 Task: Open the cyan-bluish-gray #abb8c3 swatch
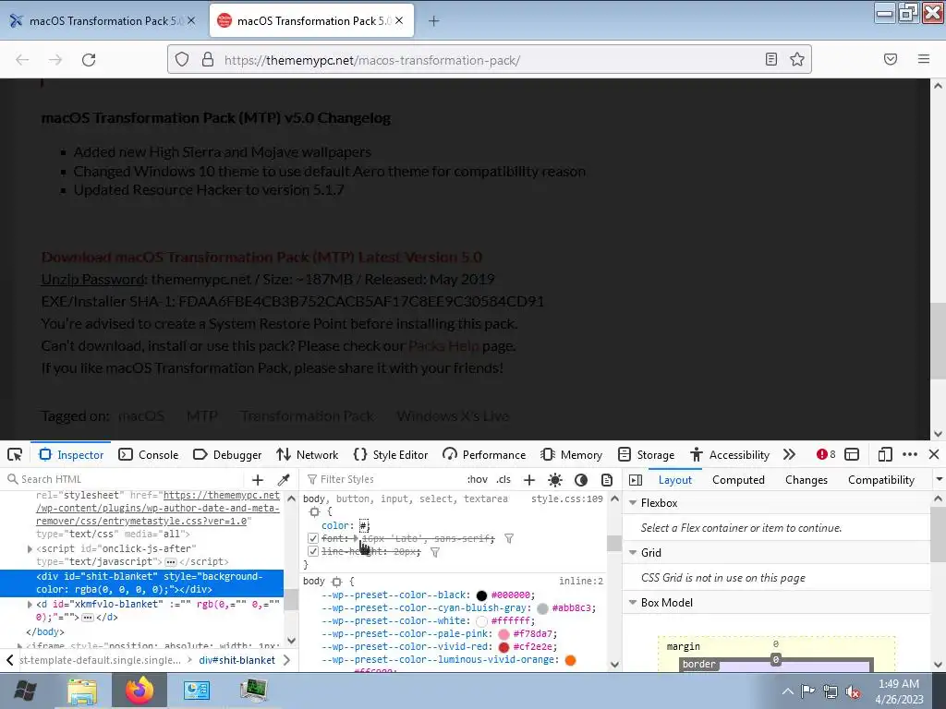click(542, 608)
